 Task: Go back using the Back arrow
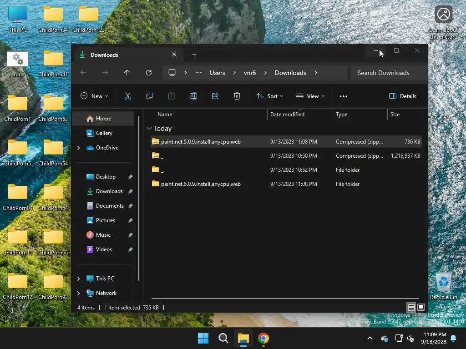point(83,73)
